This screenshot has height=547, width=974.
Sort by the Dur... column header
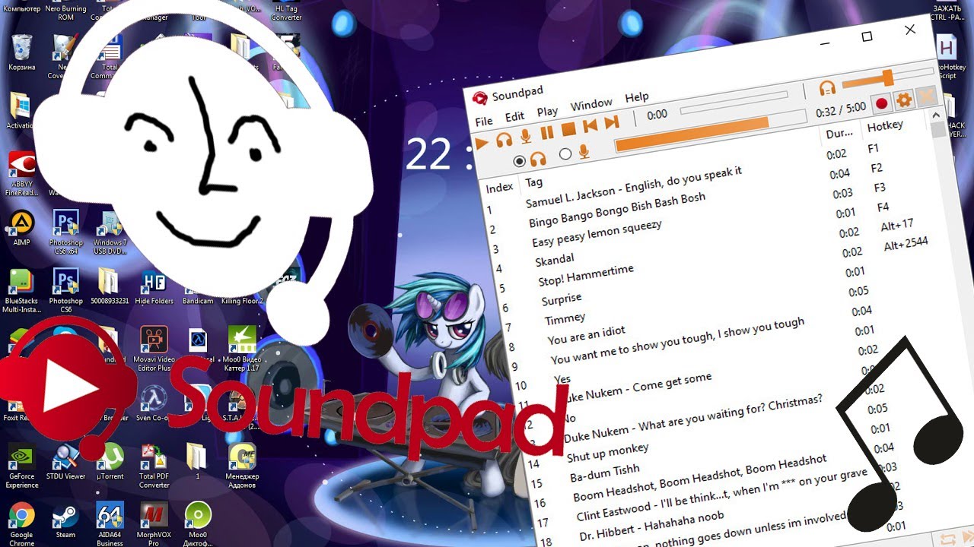(x=839, y=134)
